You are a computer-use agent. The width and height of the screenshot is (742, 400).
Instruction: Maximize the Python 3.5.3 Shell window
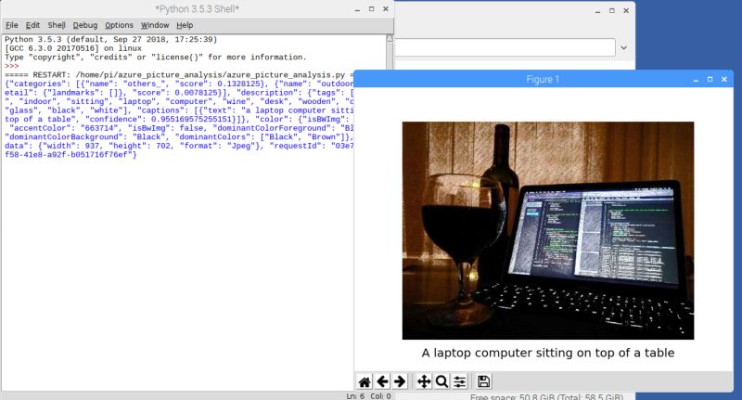coord(372,9)
